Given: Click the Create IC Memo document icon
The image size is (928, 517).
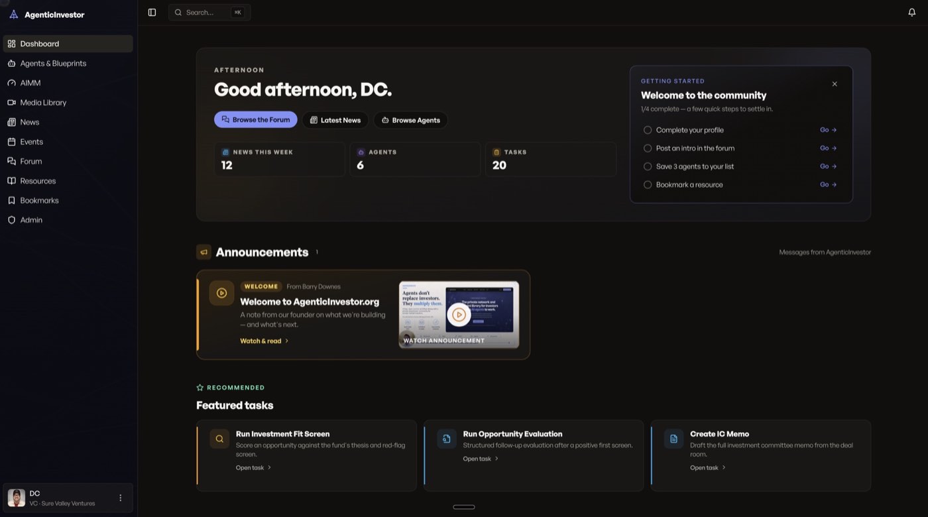Looking at the screenshot, I should point(673,439).
